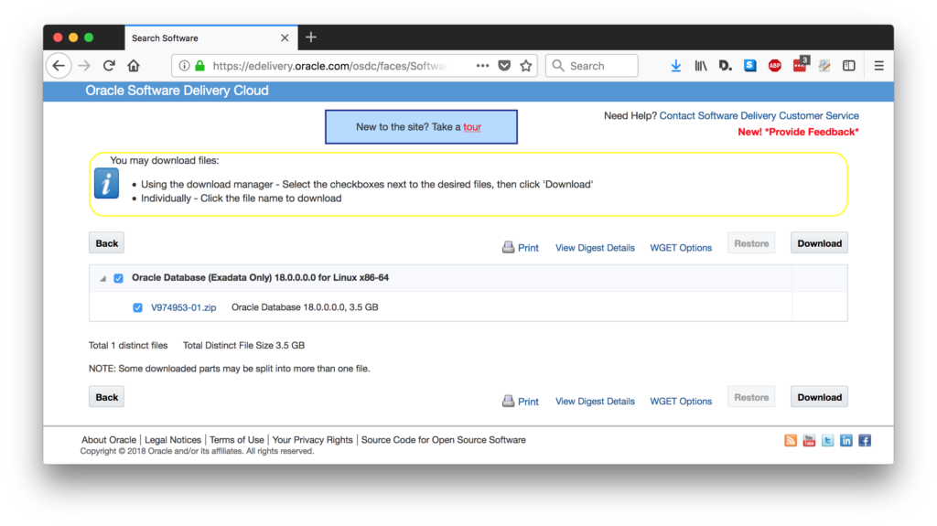The width and height of the screenshot is (937, 526).
Task: Click the browser Search input field
Action: 592,66
